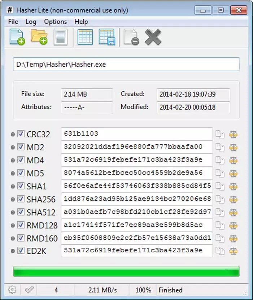The image size is (253, 300).
Task: Click the save table icon with floppy disk
Action: 107,37
